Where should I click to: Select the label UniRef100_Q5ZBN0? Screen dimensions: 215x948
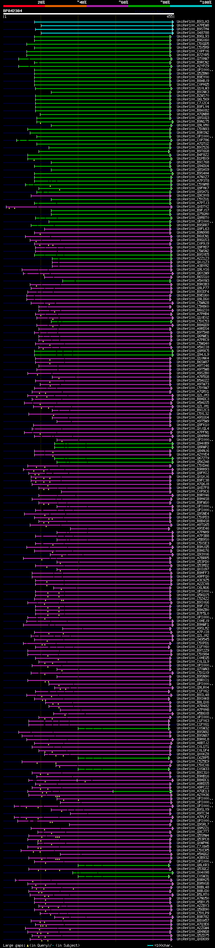pos(193,74)
